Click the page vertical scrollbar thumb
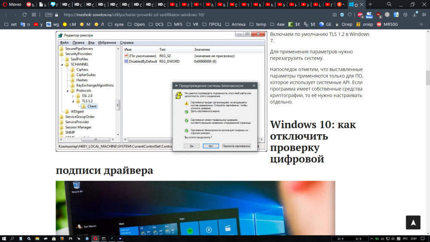Viewport: 430px width, 242px height. (x=427, y=78)
